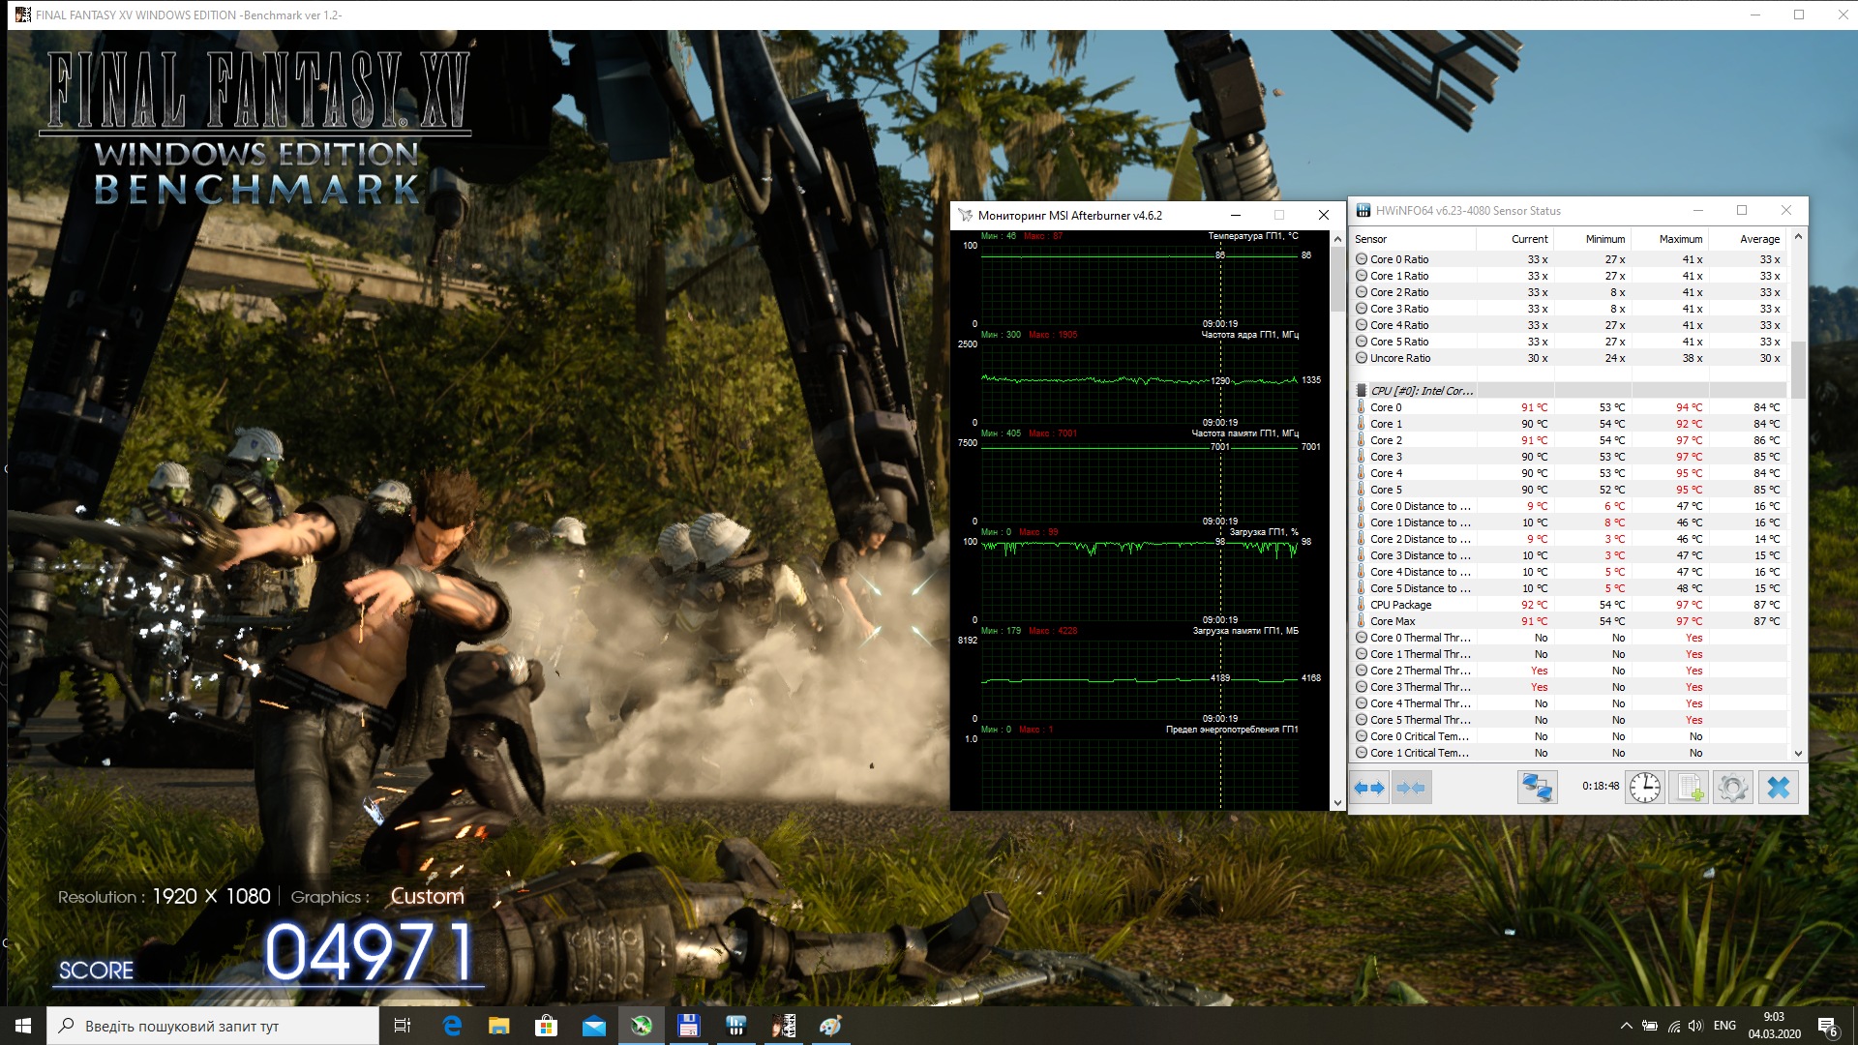Click the HWiNFO collapse columns arrows icon
This screenshot has width=1858, height=1045.
1412,788
